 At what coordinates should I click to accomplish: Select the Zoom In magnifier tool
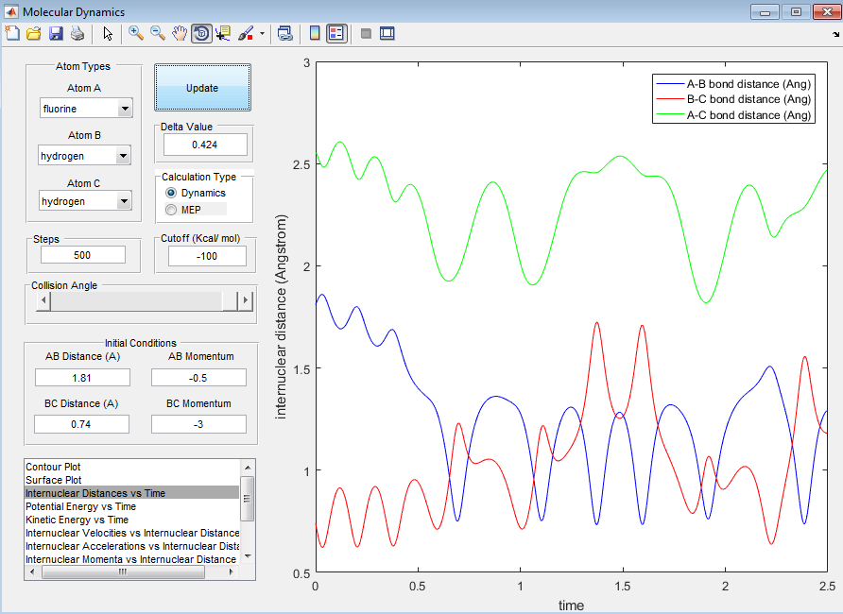(136, 33)
